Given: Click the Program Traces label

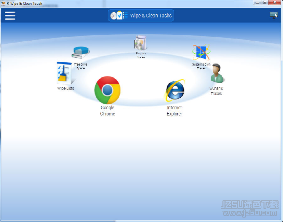Looking at the screenshot, I should click(x=141, y=55).
